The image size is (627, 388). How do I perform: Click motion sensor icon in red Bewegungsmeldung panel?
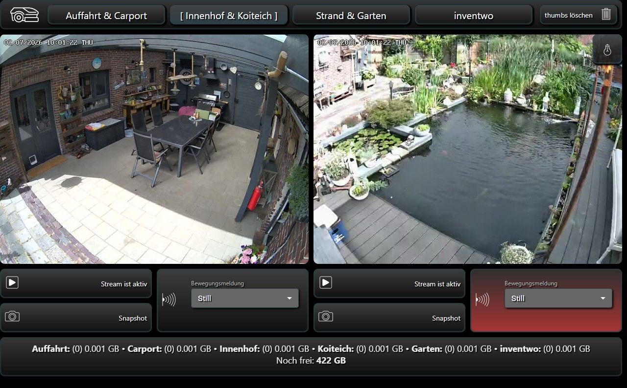pyautogui.click(x=482, y=299)
